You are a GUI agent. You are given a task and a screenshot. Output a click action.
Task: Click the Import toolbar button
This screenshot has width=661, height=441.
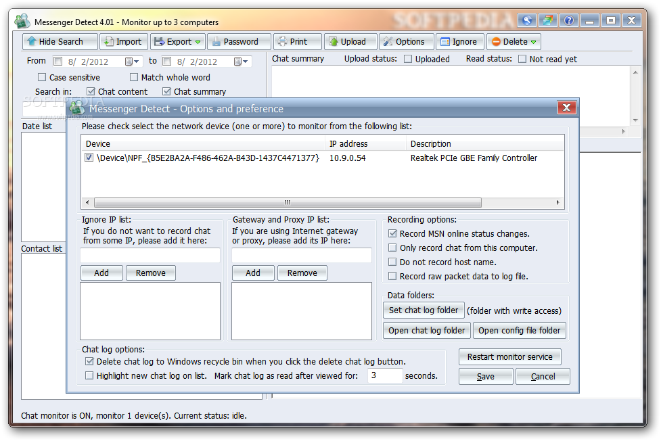coord(124,42)
